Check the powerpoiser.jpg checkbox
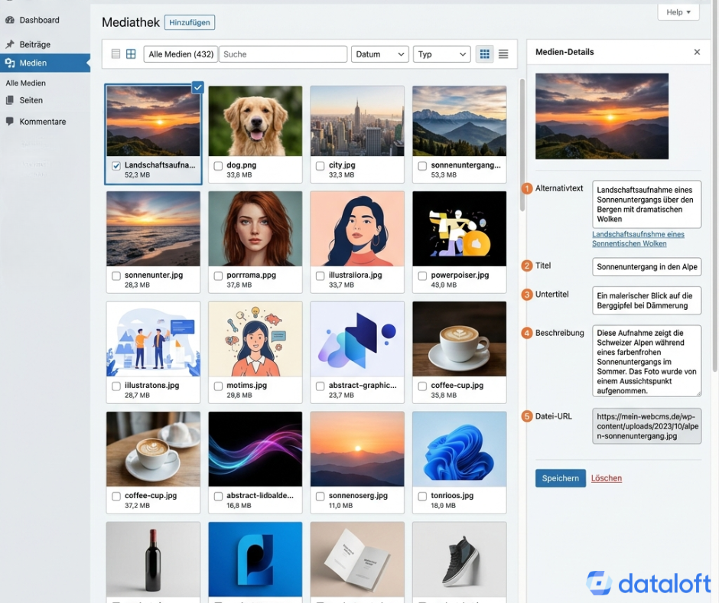Screen dimensions: 719x603 422,275
